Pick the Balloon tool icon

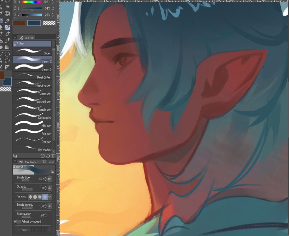pyautogui.click(x=7, y=61)
